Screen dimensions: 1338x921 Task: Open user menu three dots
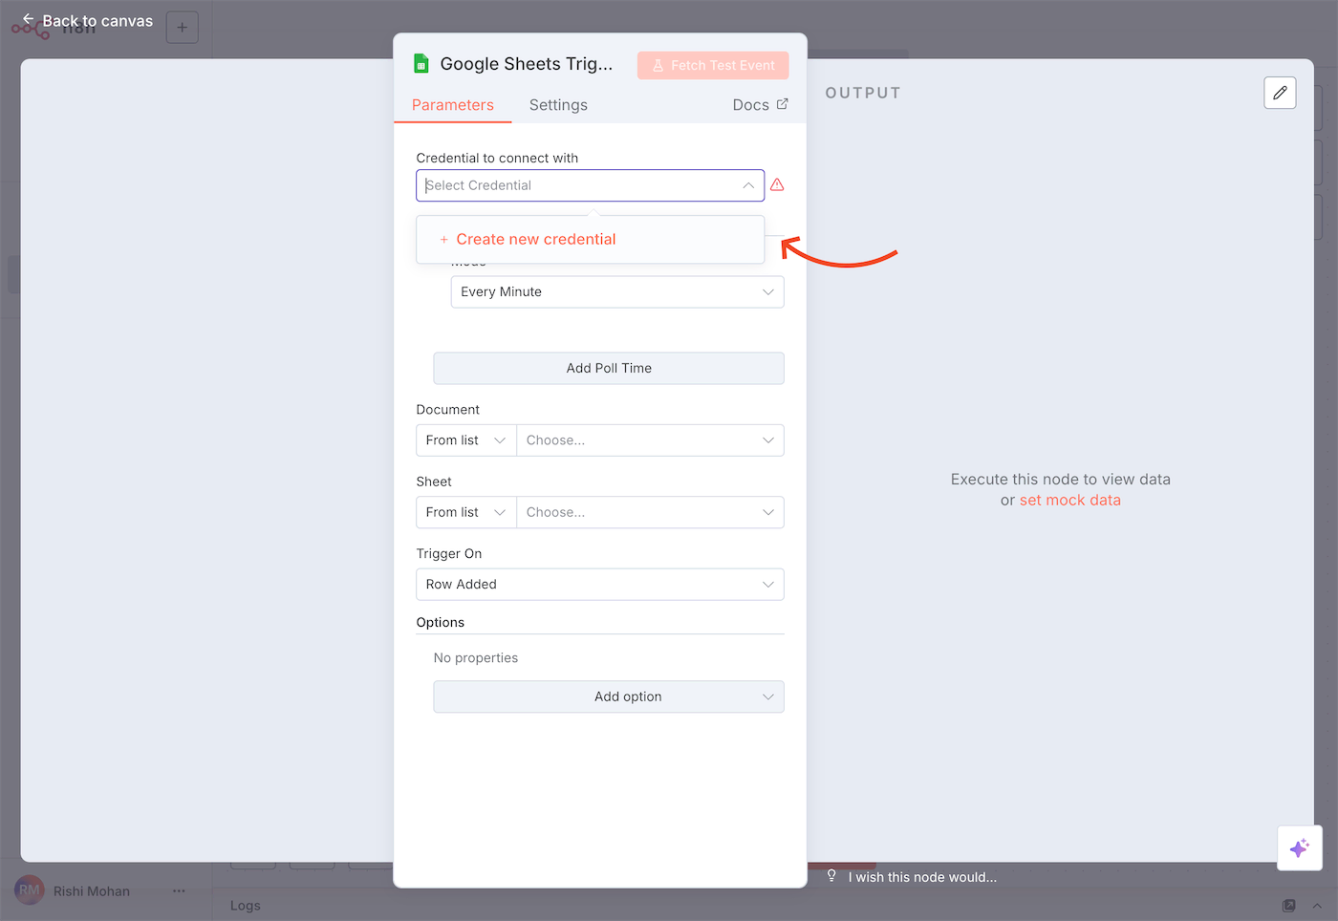point(179,890)
